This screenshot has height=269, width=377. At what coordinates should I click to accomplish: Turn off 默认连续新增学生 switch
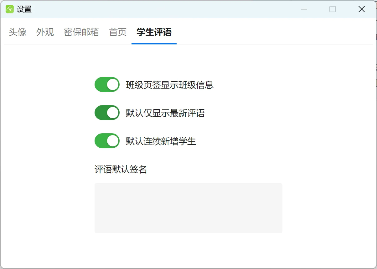tap(107, 141)
